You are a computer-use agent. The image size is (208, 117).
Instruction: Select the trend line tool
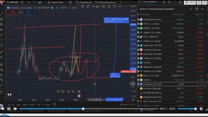(2, 14)
